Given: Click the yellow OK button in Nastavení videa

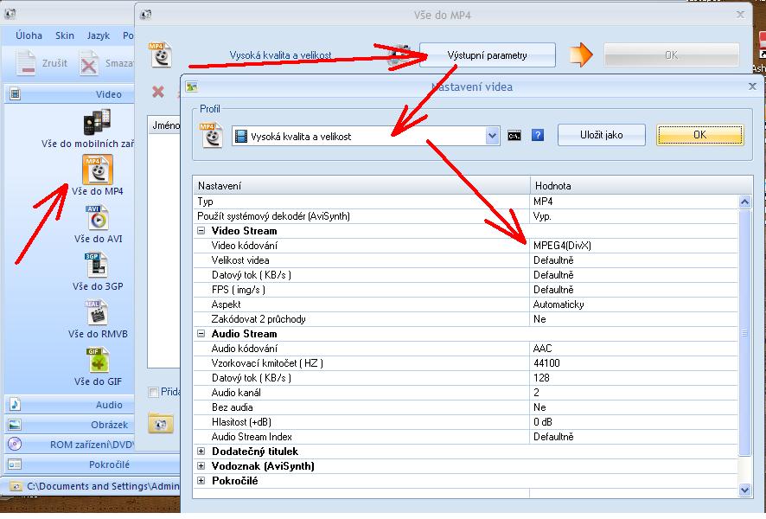Looking at the screenshot, I should coord(700,135).
